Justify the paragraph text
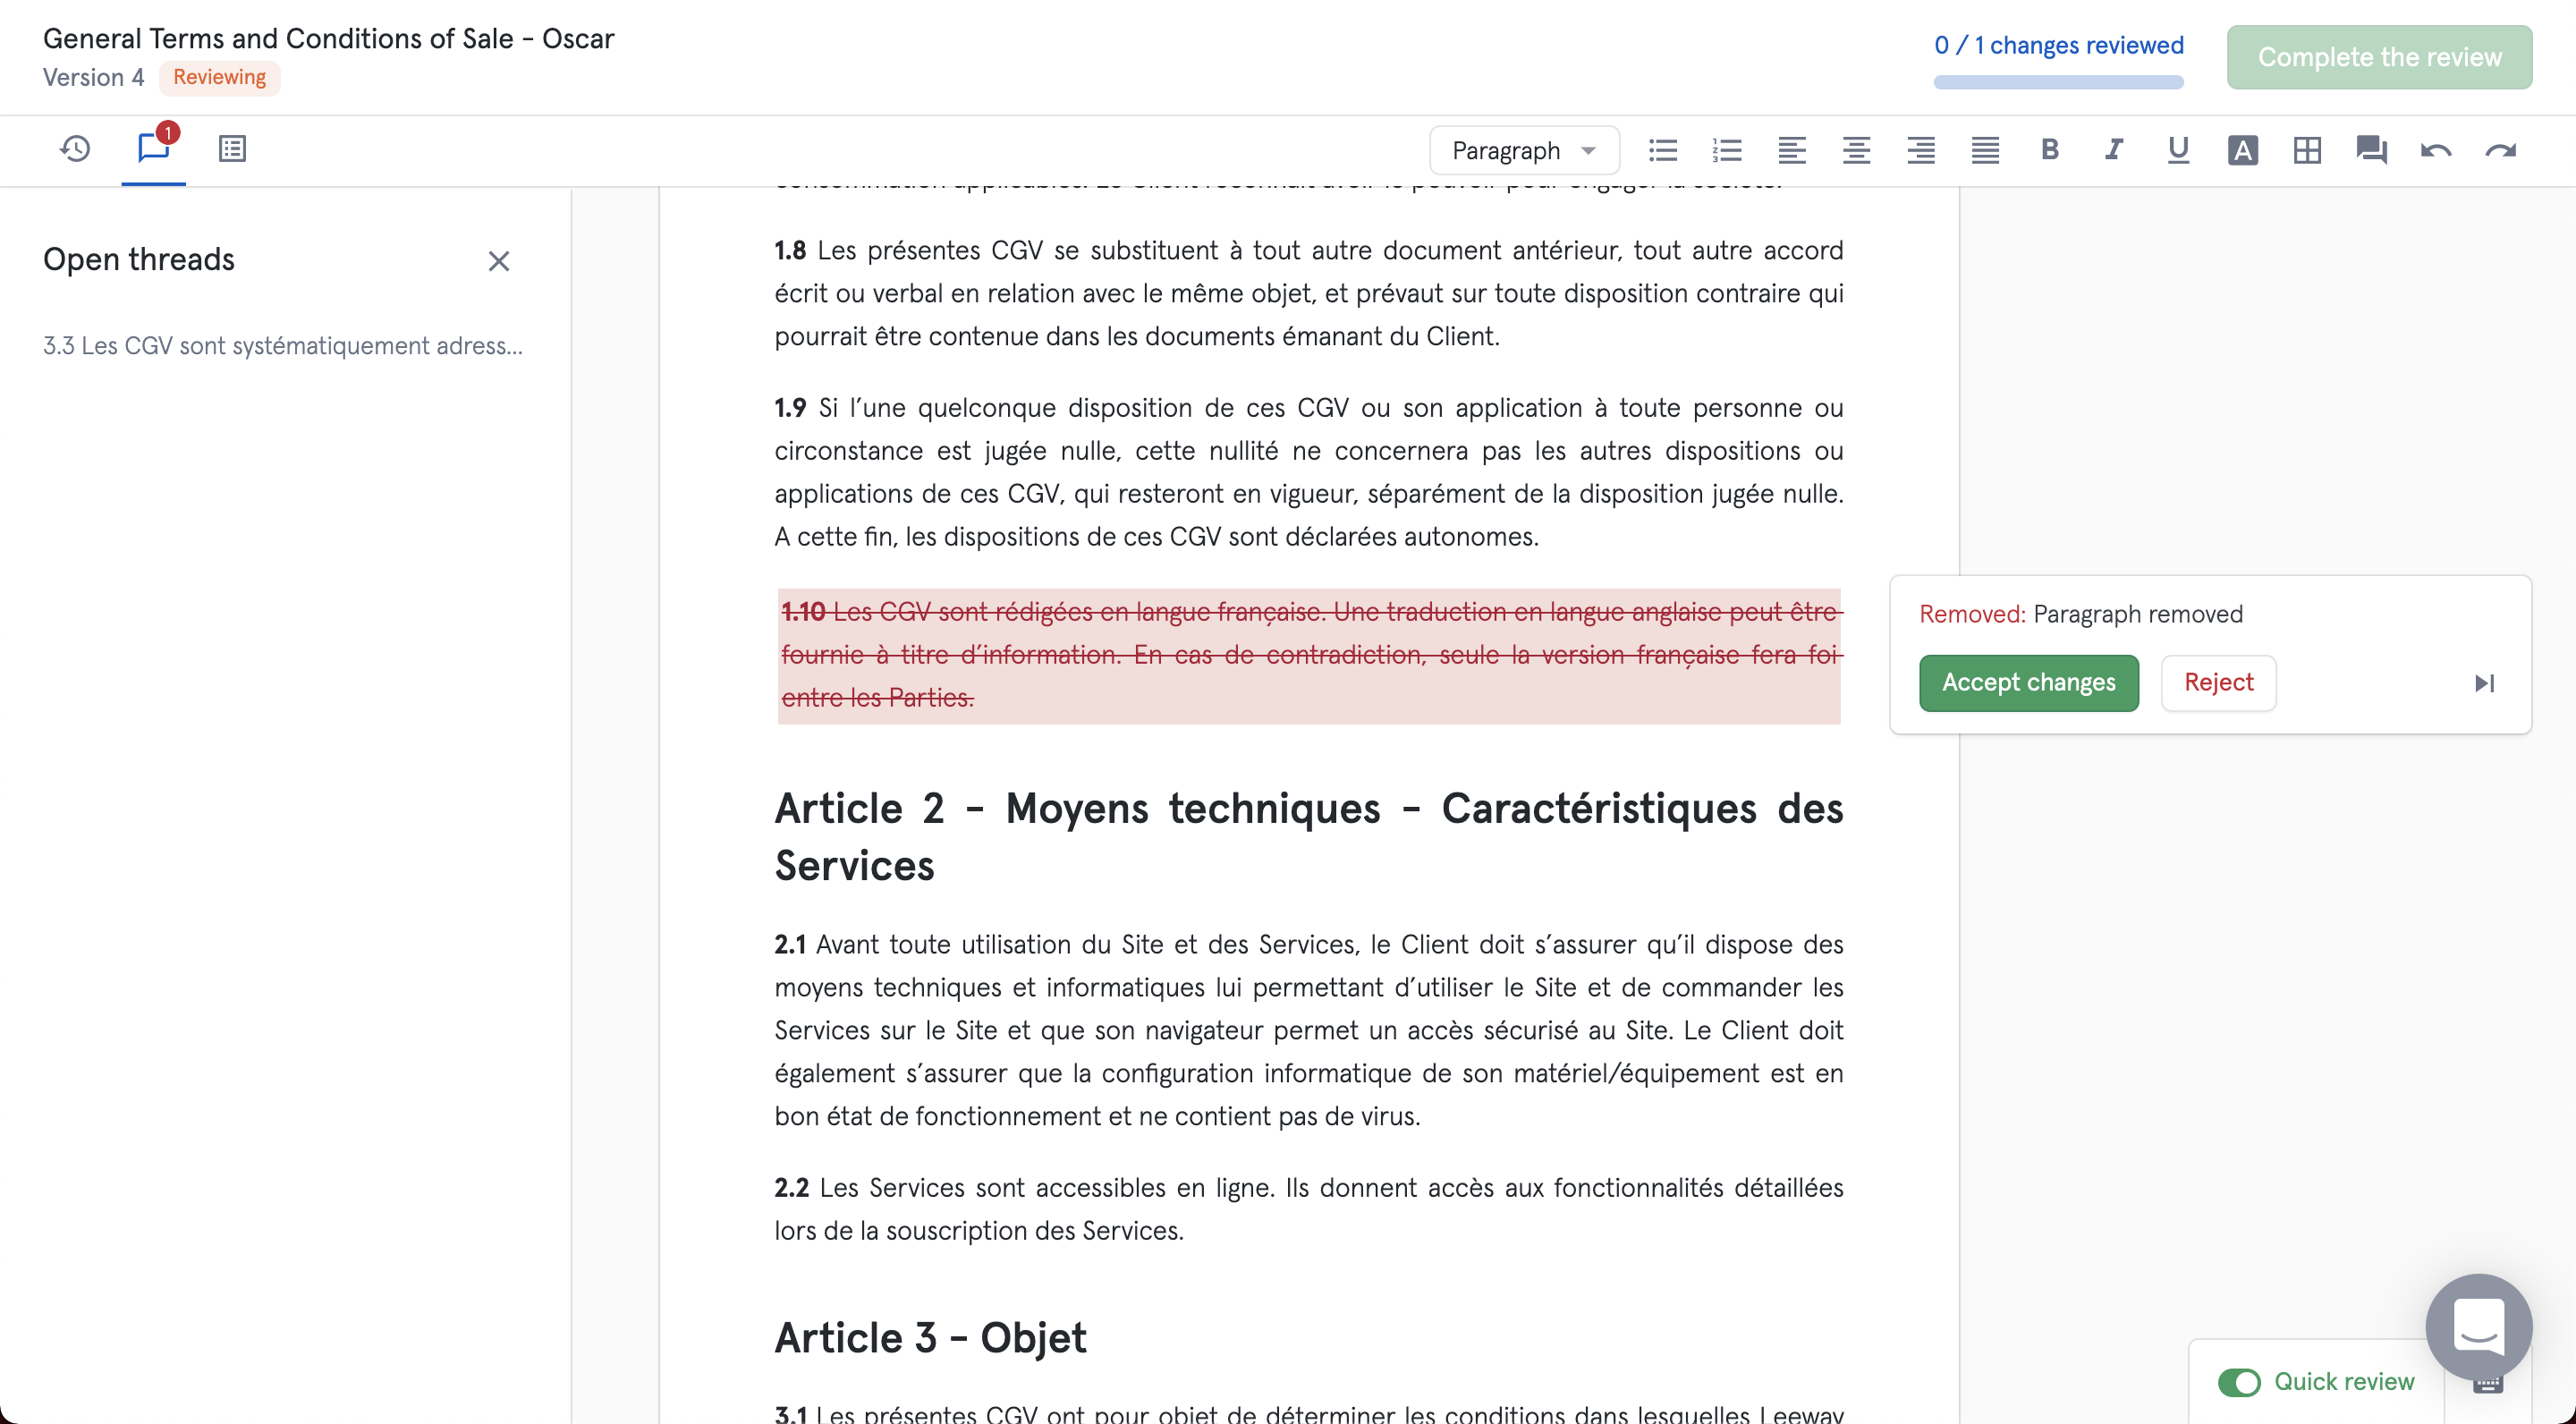2576x1424 pixels. click(1985, 151)
